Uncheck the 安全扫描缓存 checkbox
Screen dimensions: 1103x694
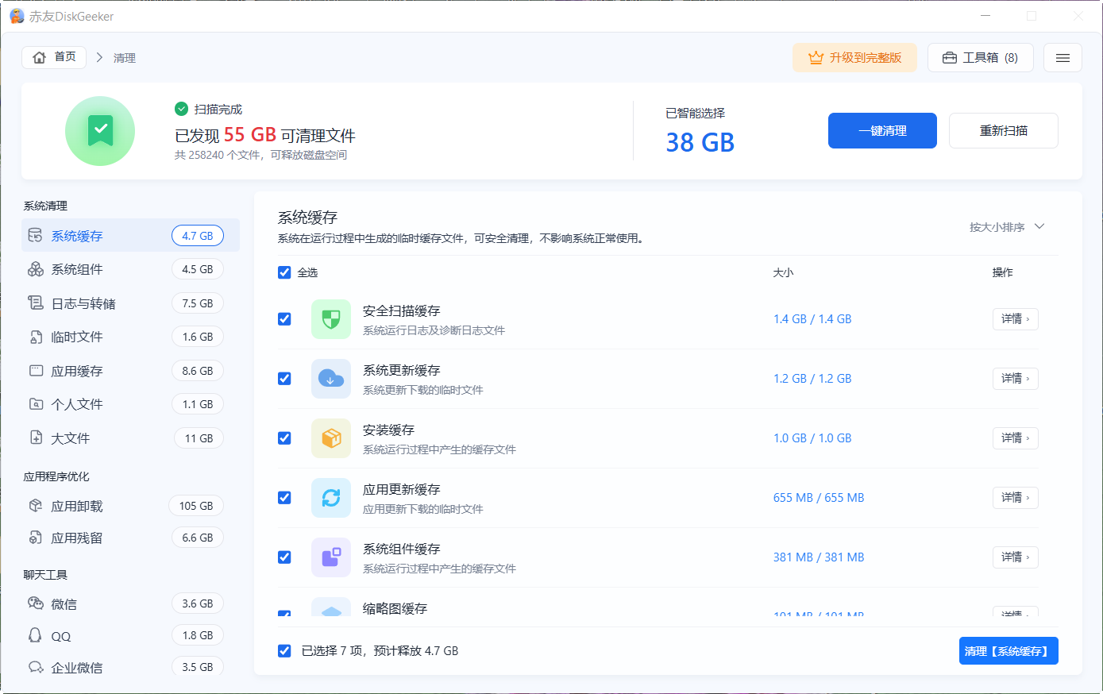click(284, 319)
